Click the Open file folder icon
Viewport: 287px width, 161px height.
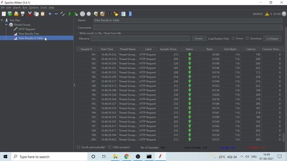16,14
